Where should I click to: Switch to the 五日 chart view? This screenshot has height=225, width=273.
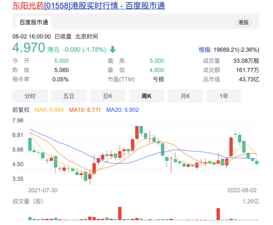(69, 96)
